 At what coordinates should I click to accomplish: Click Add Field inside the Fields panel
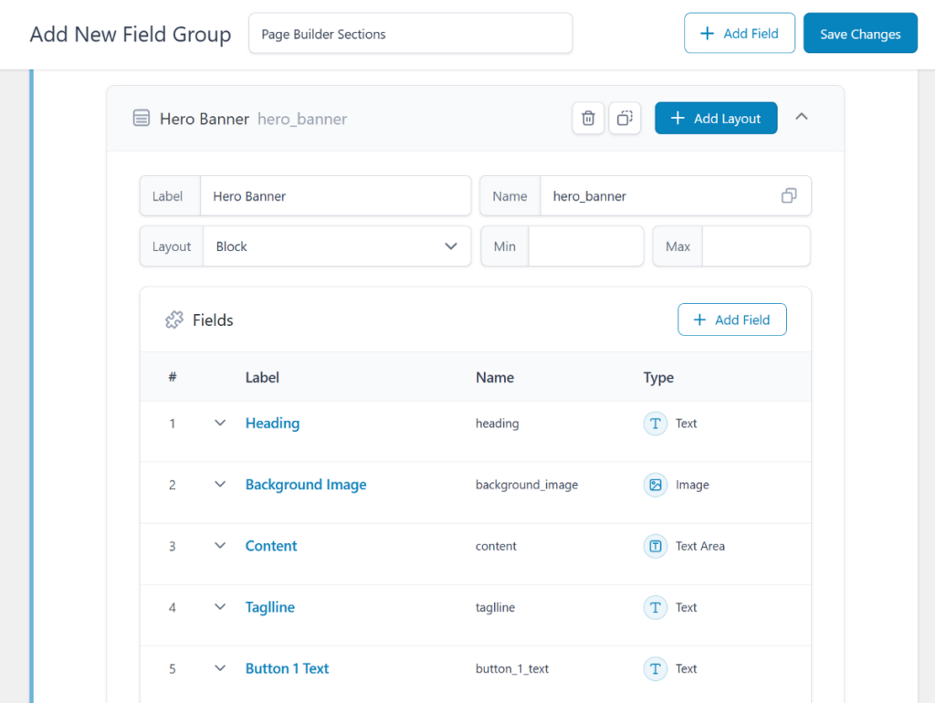731,320
